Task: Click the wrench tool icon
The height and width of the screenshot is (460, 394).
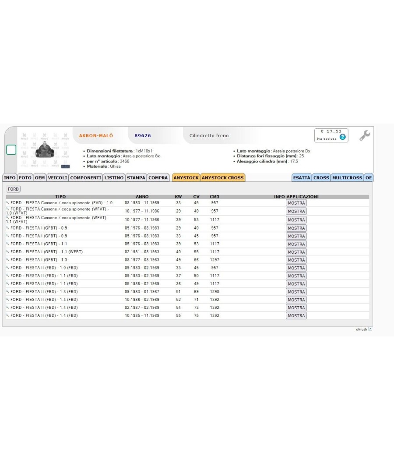Action: [x=365, y=135]
